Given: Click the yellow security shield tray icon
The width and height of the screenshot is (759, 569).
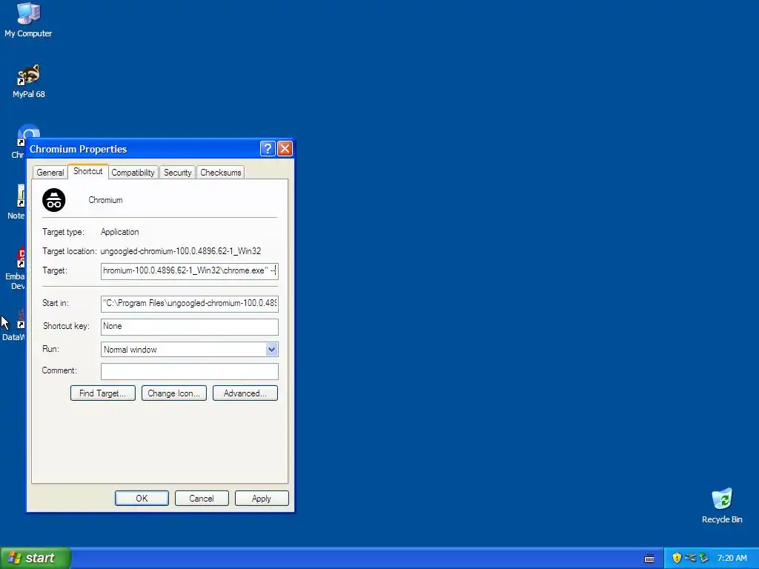Looking at the screenshot, I should point(677,558).
